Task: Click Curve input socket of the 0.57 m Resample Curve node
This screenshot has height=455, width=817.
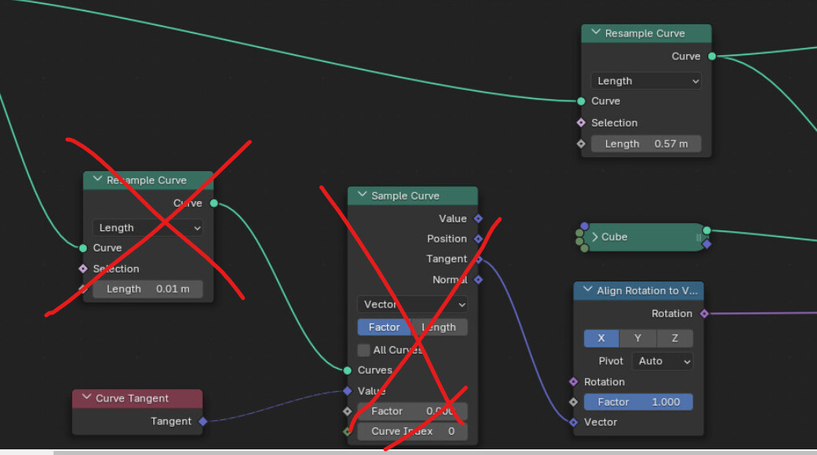Action: click(x=581, y=101)
